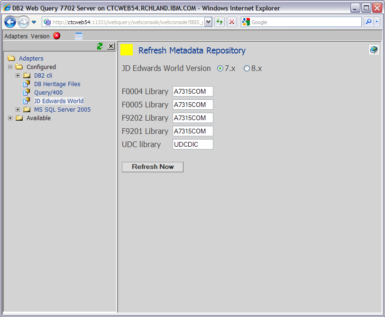The width and height of the screenshot is (385, 317).
Task: Open the Version menu
Action: (40, 36)
